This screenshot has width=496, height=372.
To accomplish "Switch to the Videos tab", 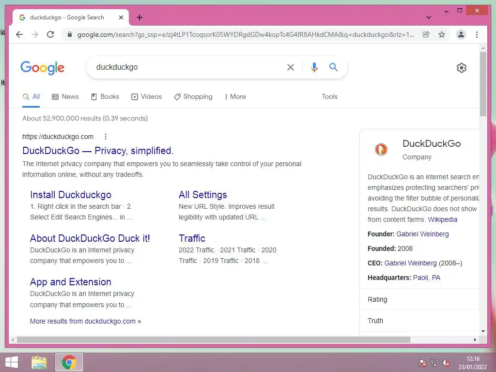I will click(146, 96).
